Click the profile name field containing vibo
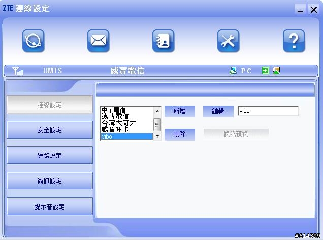 pos(268,111)
